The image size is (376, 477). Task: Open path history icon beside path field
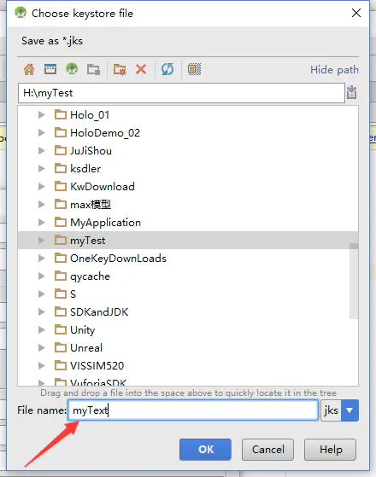(351, 92)
